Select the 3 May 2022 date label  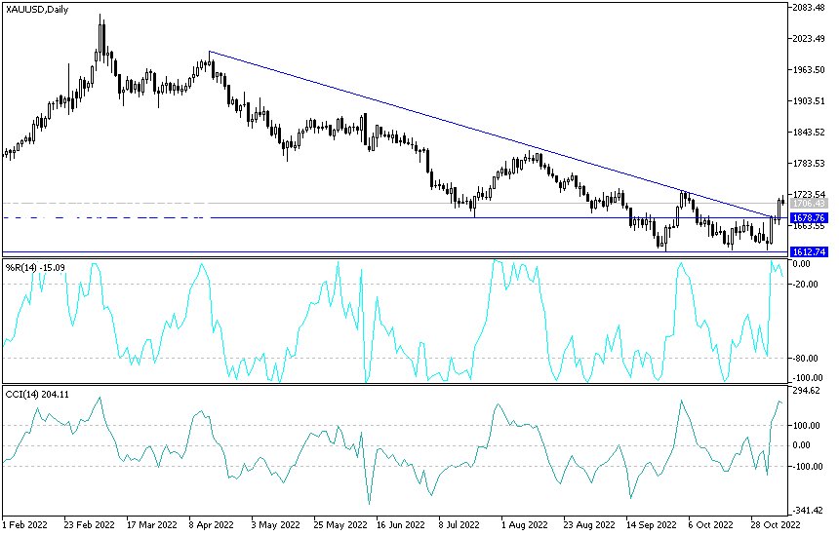[275, 524]
